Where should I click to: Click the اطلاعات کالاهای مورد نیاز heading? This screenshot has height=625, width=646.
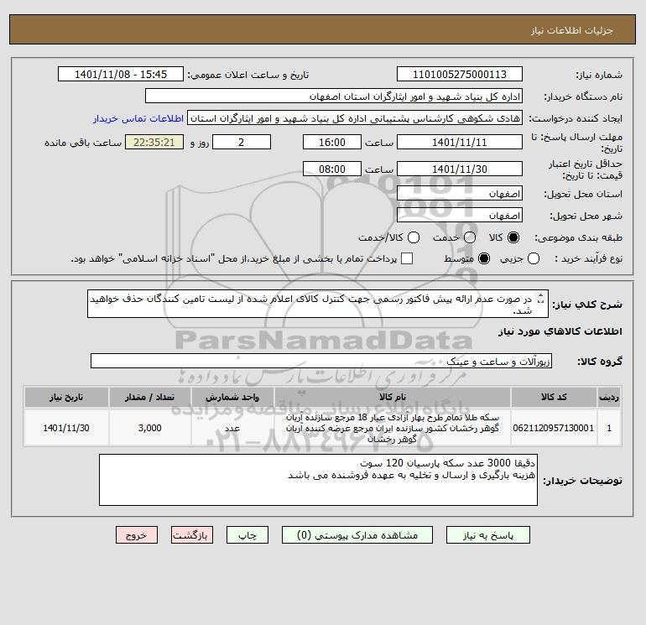click(x=560, y=331)
